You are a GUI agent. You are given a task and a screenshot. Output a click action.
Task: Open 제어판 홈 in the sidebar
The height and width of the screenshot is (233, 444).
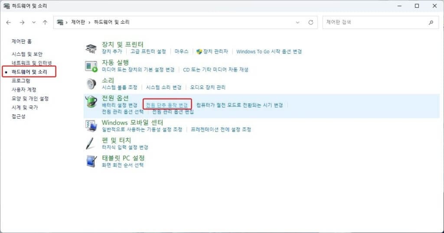[x=22, y=41]
